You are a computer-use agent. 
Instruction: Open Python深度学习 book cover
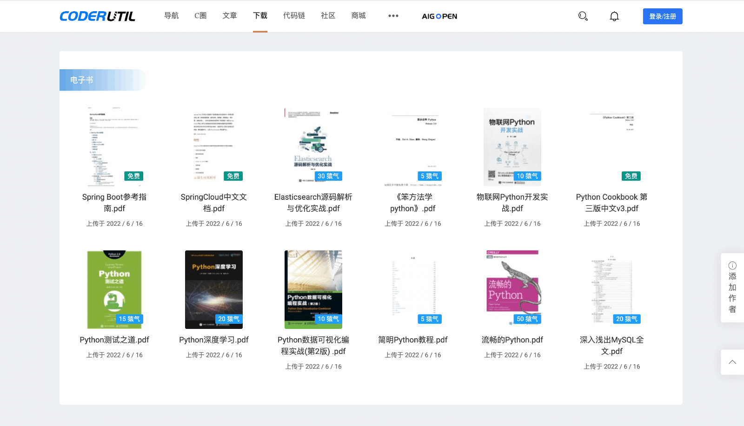[x=214, y=289]
